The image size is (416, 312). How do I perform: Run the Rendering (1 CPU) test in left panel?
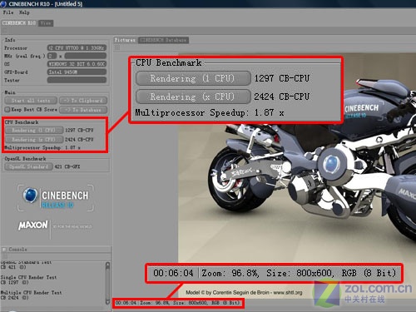(33, 130)
